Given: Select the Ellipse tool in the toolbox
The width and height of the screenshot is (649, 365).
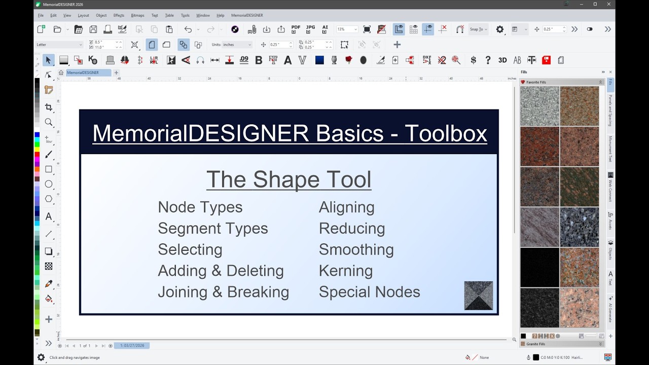Looking at the screenshot, I should coord(49,184).
